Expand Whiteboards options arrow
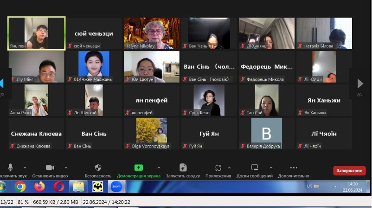 [271, 168]
